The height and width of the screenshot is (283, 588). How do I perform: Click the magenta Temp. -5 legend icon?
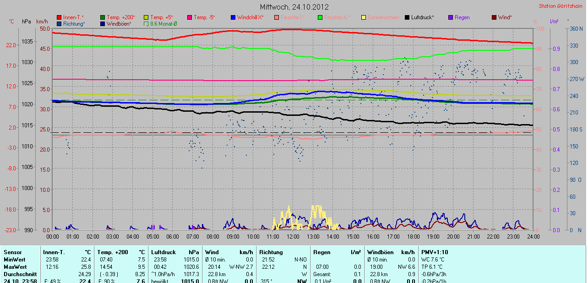click(x=190, y=17)
